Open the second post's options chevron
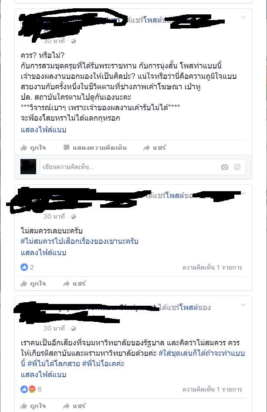Screen dimensions: 267x412 [243, 194]
